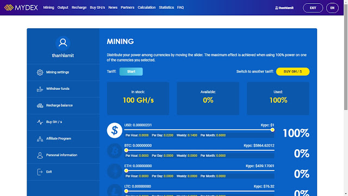Click the MYDEX logo
Screen dimensions: 348x196
pos(21,8)
